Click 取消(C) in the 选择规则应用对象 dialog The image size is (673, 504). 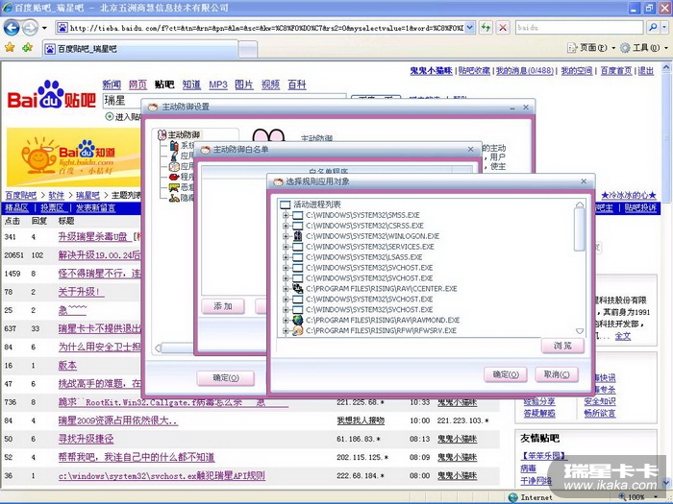pyautogui.click(x=557, y=374)
